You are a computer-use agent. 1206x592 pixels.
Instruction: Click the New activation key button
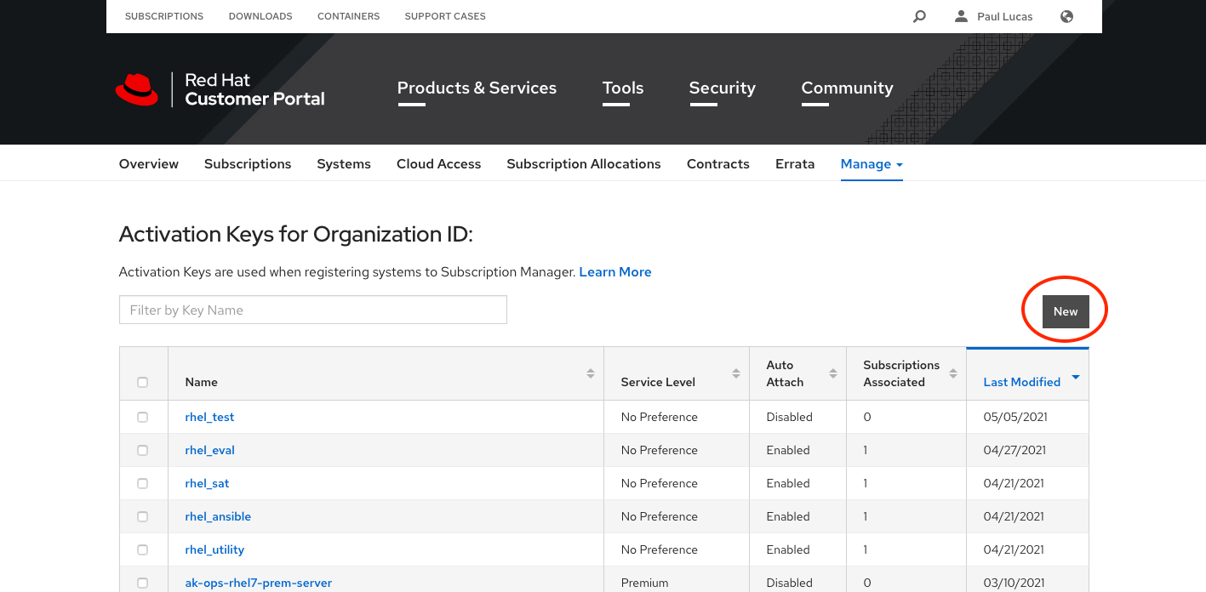[1065, 311]
